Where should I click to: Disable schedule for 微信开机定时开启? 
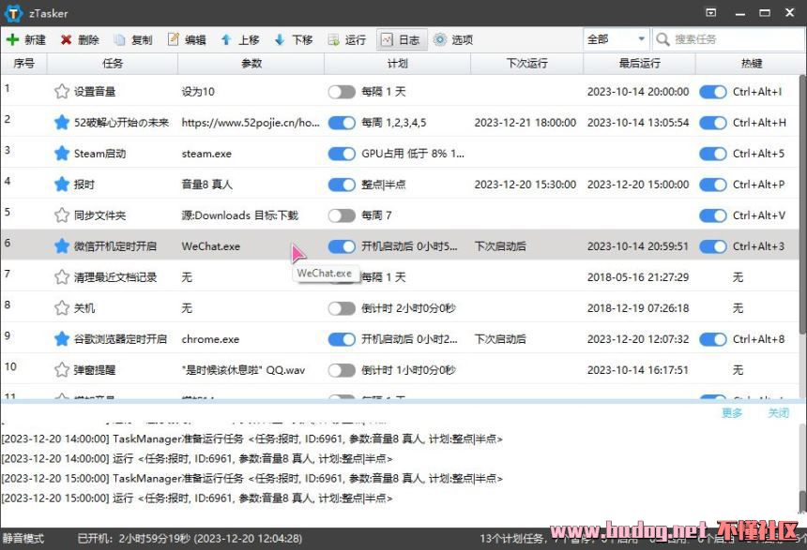pyautogui.click(x=342, y=246)
